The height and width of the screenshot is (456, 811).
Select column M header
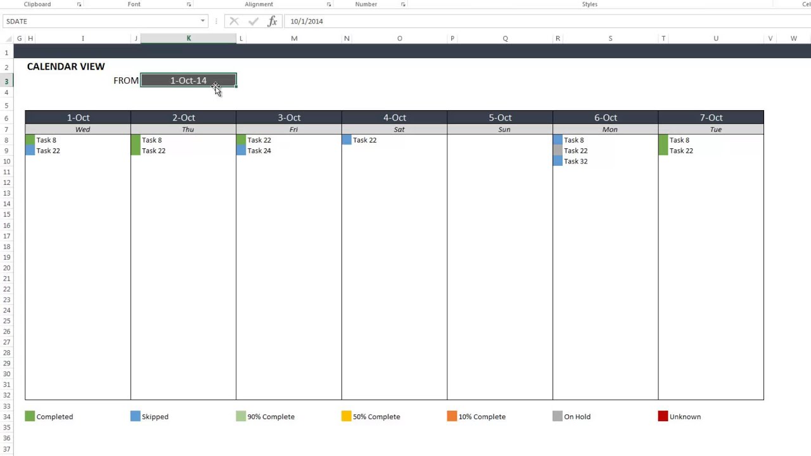coord(294,39)
